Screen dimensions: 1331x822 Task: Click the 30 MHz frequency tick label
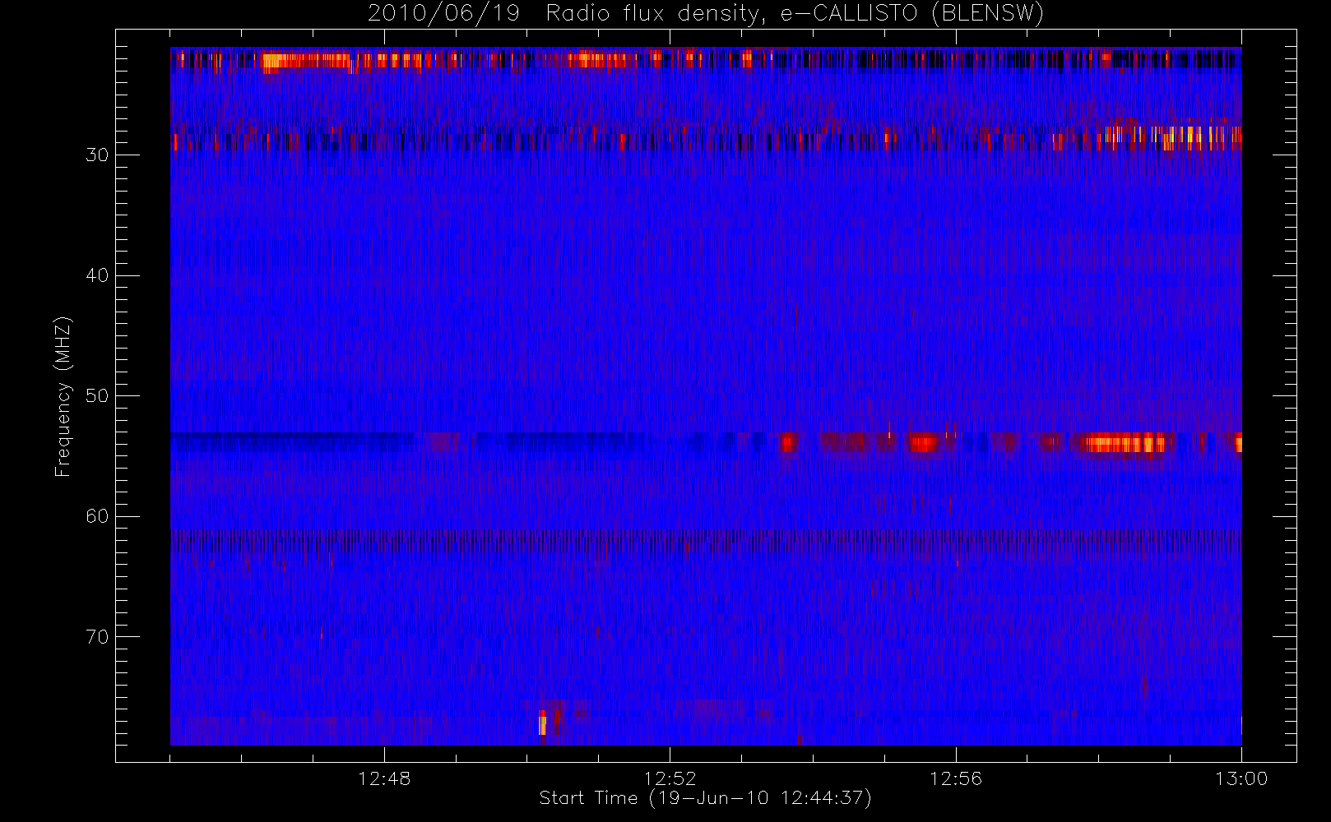97,155
